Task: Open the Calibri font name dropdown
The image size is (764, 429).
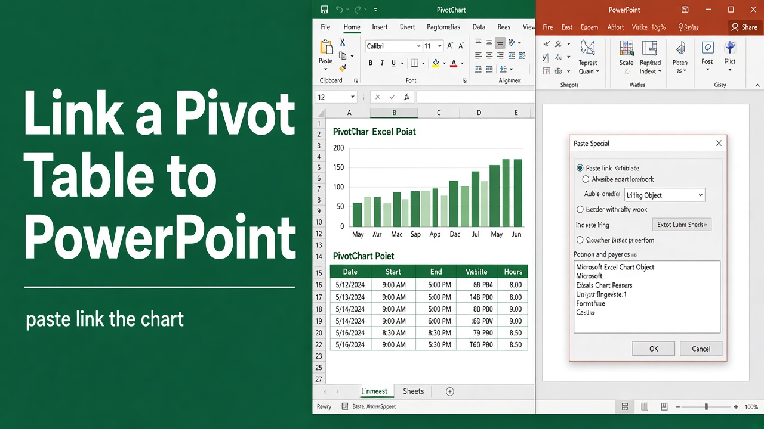Action: (418, 46)
